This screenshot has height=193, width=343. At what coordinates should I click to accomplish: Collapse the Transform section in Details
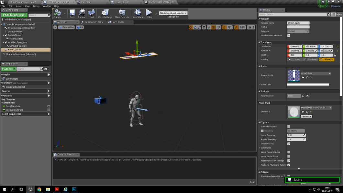click(259, 42)
